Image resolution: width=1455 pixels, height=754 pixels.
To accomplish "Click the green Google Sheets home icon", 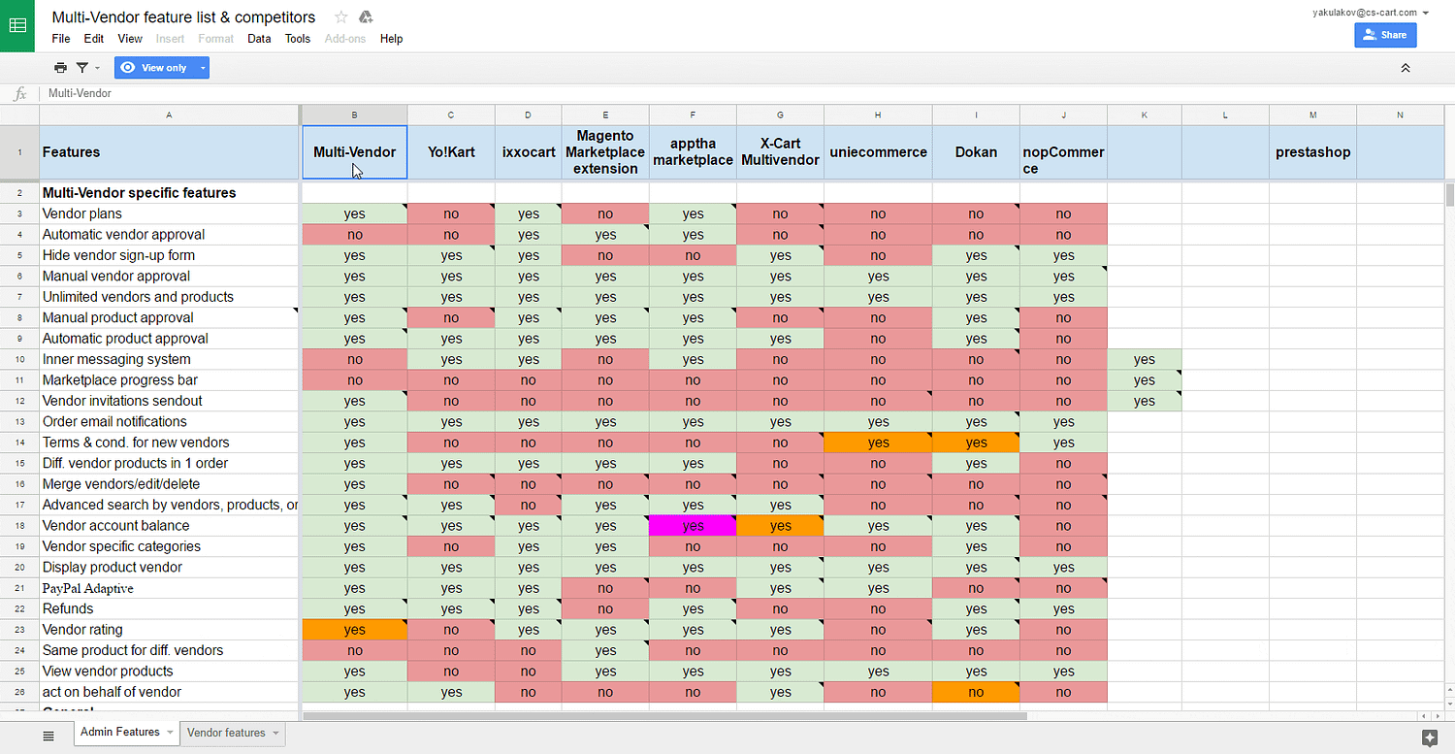I will (x=17, y=26).
